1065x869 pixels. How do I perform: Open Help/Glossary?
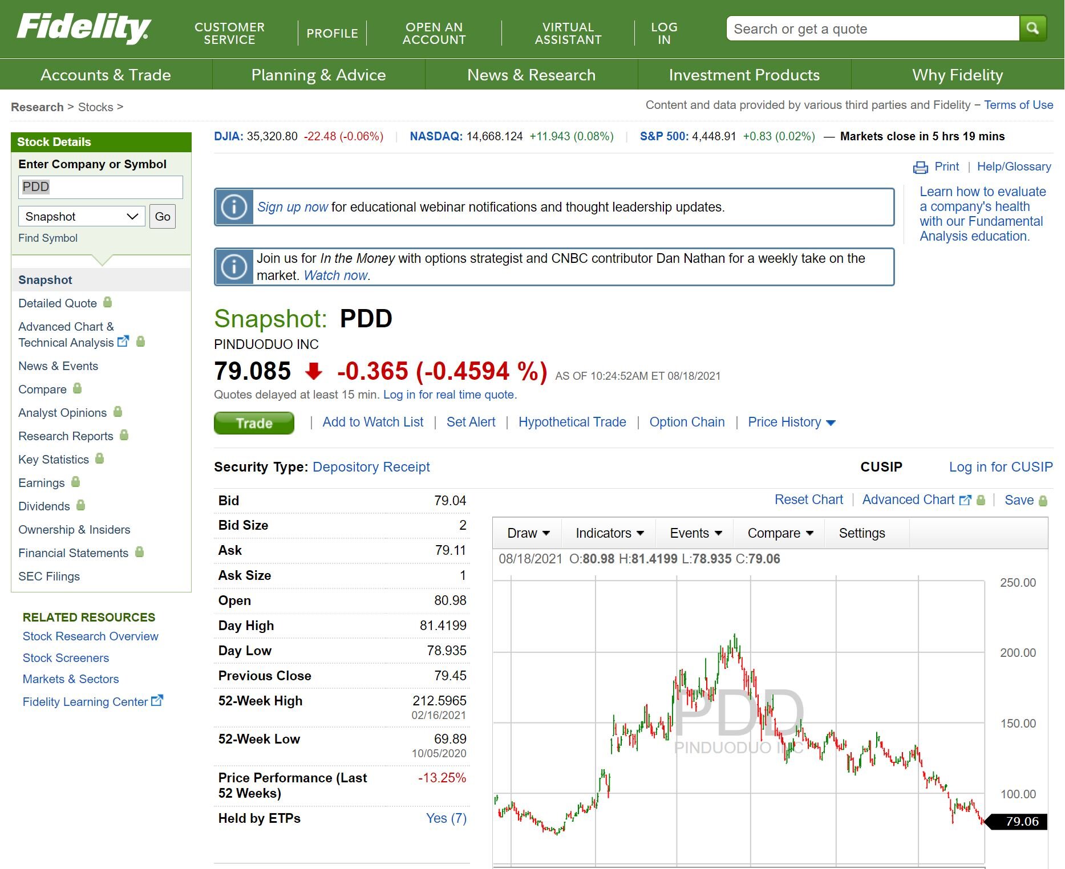(1014, 167)
